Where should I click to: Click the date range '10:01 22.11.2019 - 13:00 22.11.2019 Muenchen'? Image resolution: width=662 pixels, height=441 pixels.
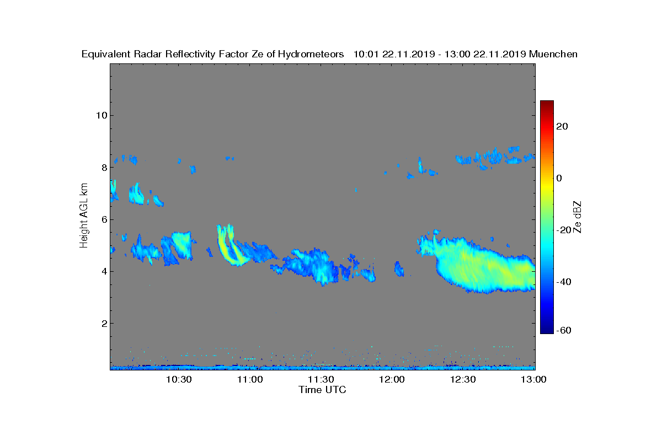466,54
